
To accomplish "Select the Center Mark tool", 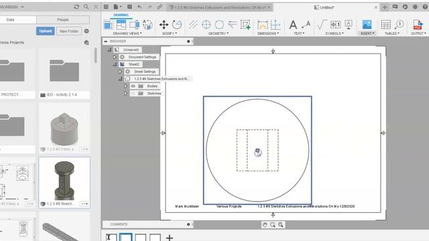I will coord(206,25).
